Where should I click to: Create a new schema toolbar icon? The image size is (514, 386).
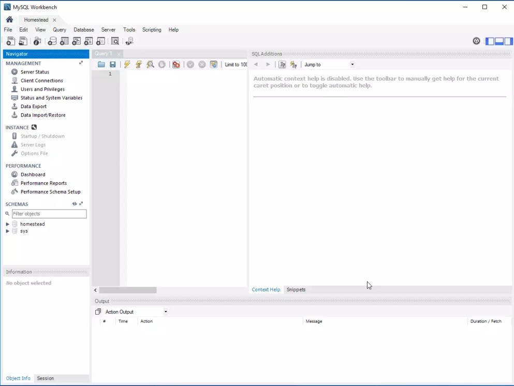coord(52,41)
